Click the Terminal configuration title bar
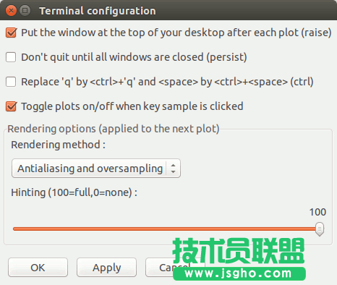 click(168, 11)
